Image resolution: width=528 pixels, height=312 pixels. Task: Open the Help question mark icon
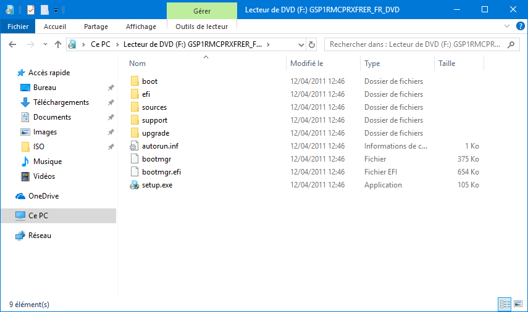tap(520, 26)
